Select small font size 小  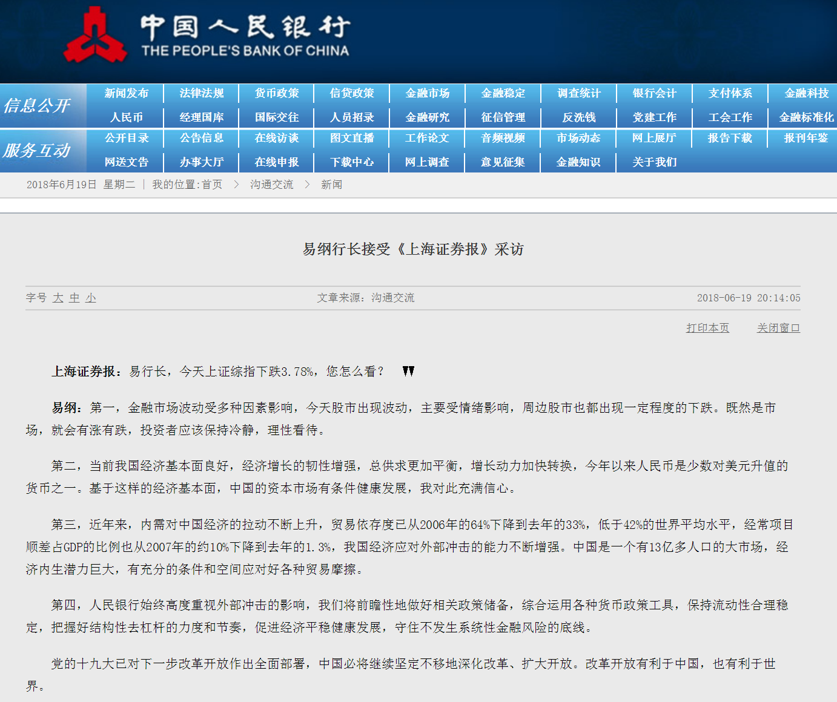click(91, 298)
